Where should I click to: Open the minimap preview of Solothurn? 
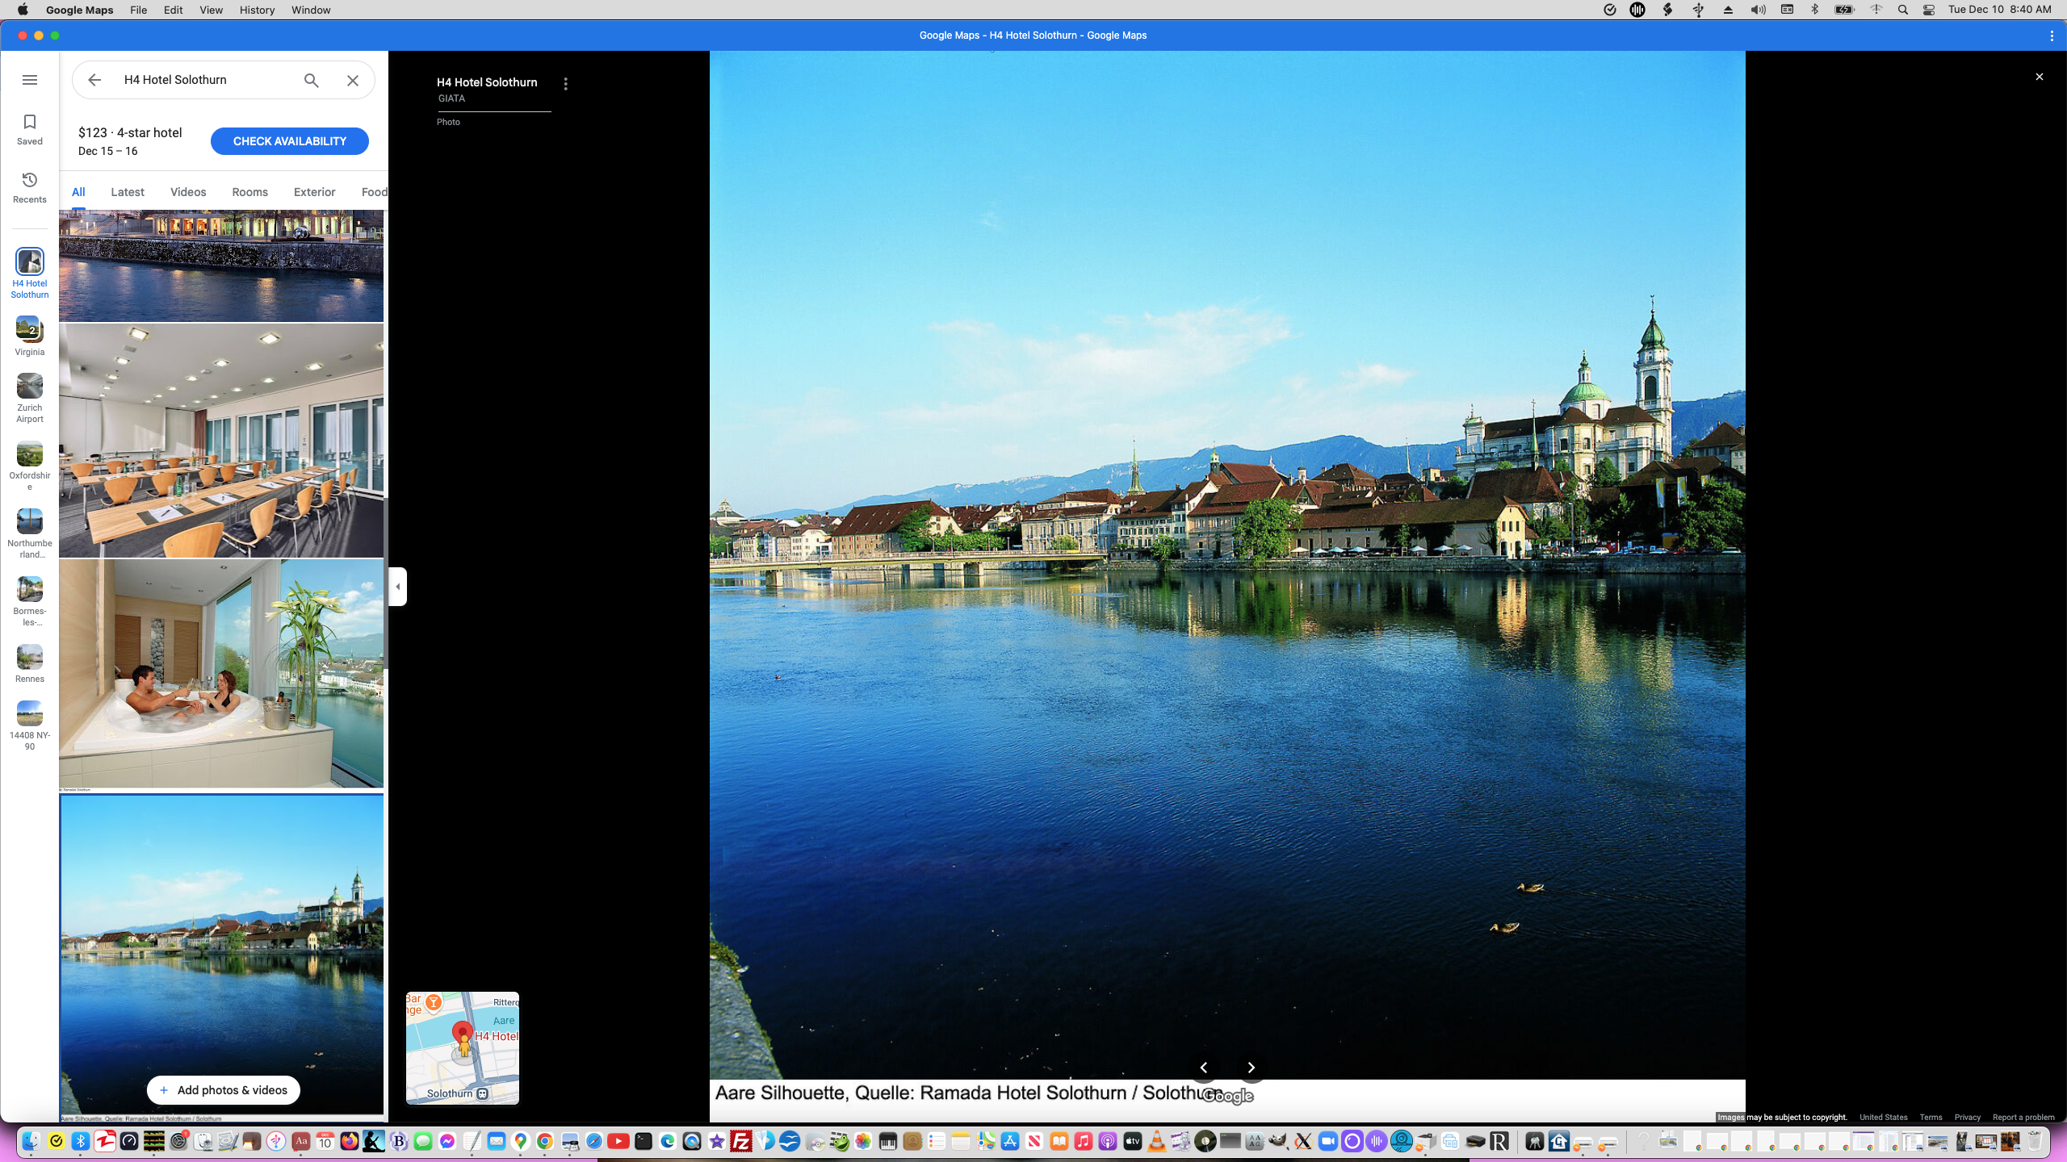(463, 1047)
